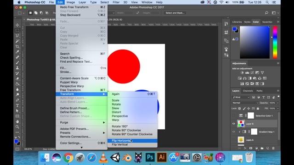Screen dimensions: 294x165
Task: Toggle lock transparent pixels
Action: tap(239, 109)
